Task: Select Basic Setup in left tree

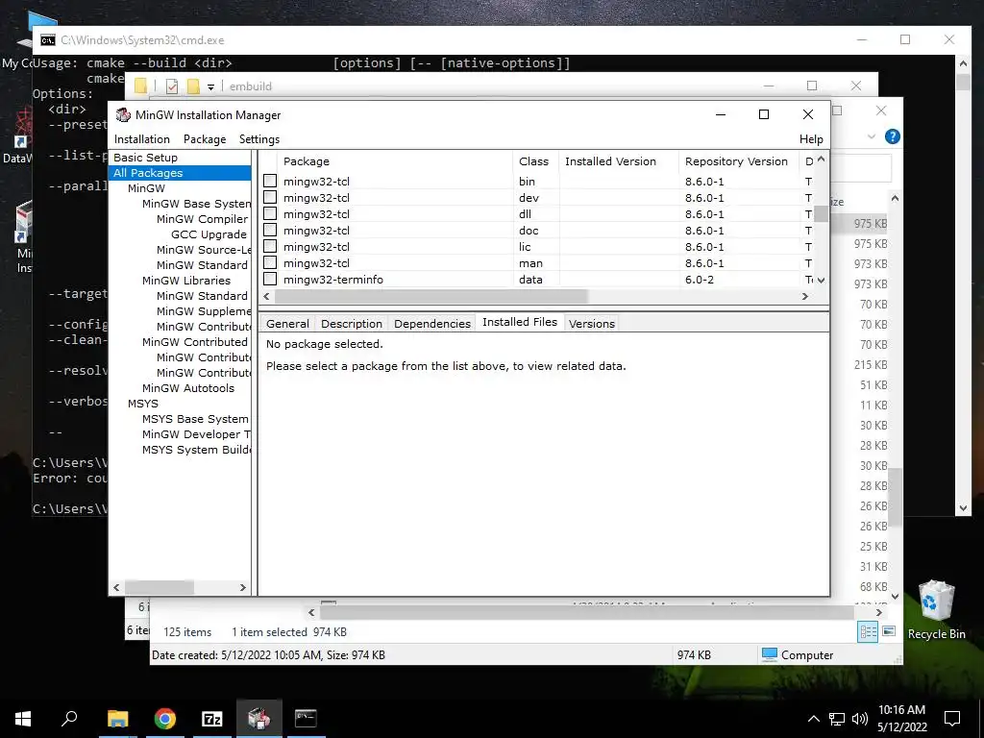Action: [146, 158]
